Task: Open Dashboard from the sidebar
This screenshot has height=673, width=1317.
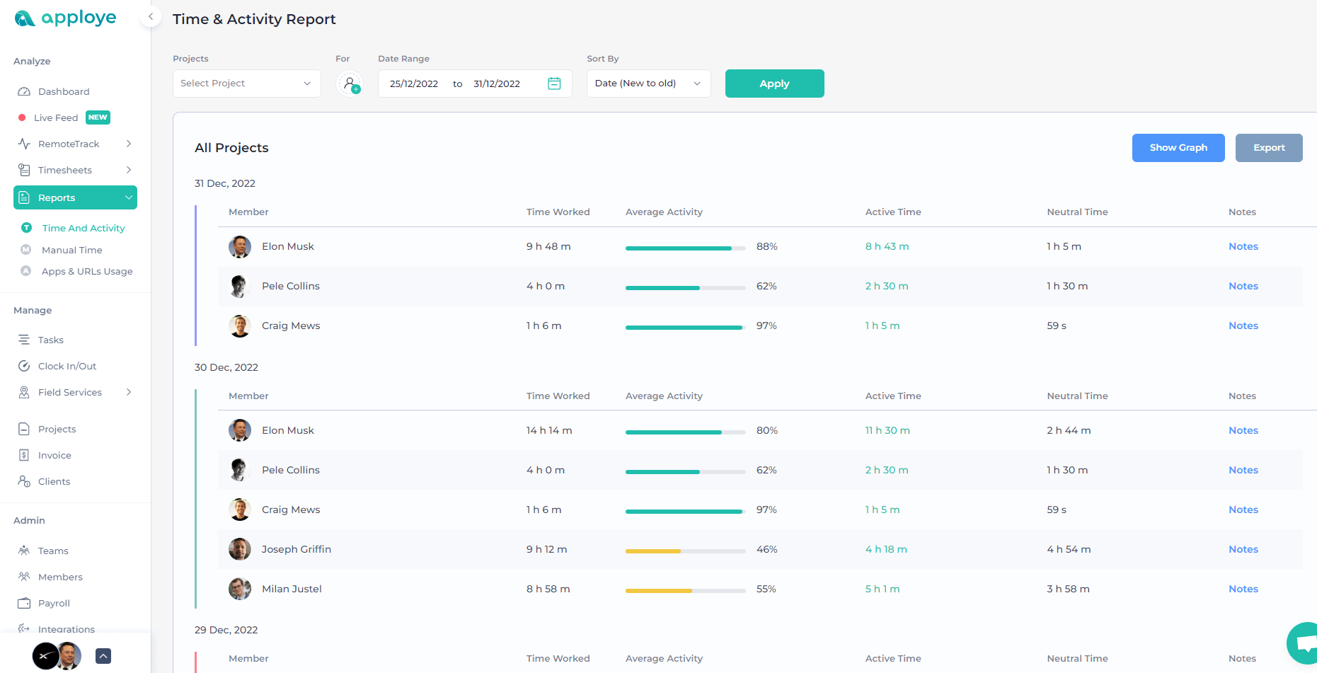Action: 64,91
